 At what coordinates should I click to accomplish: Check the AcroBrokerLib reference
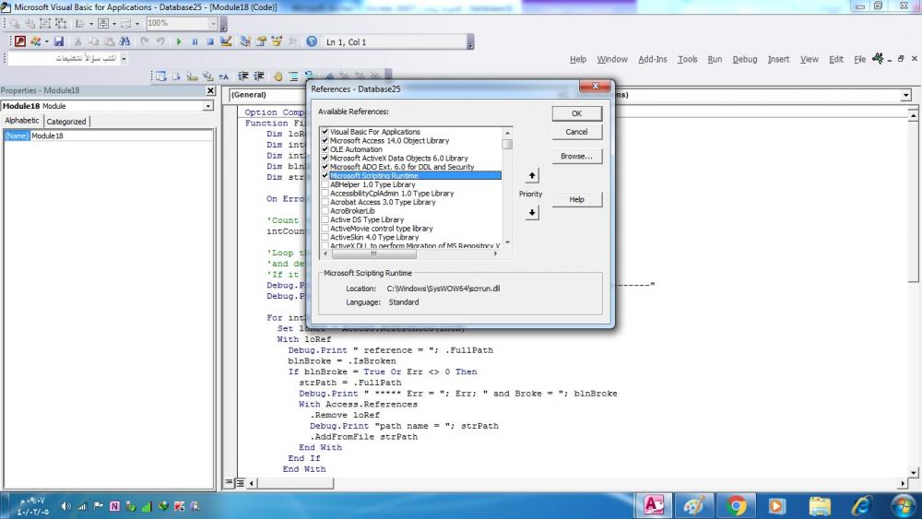(x=325, y=211)
